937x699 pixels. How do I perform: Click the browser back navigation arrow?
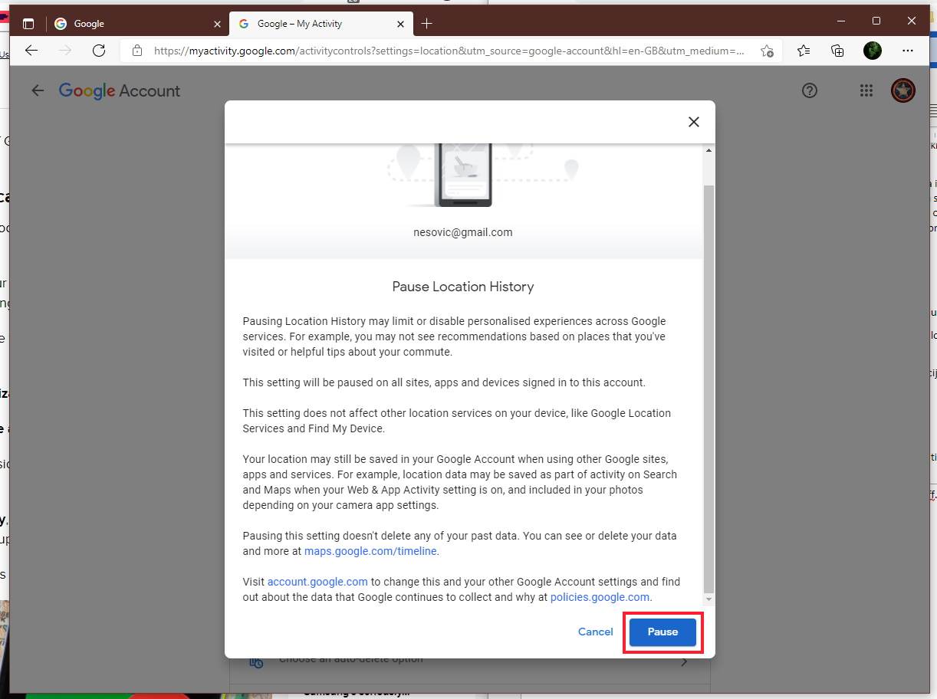tap(31, 51)
